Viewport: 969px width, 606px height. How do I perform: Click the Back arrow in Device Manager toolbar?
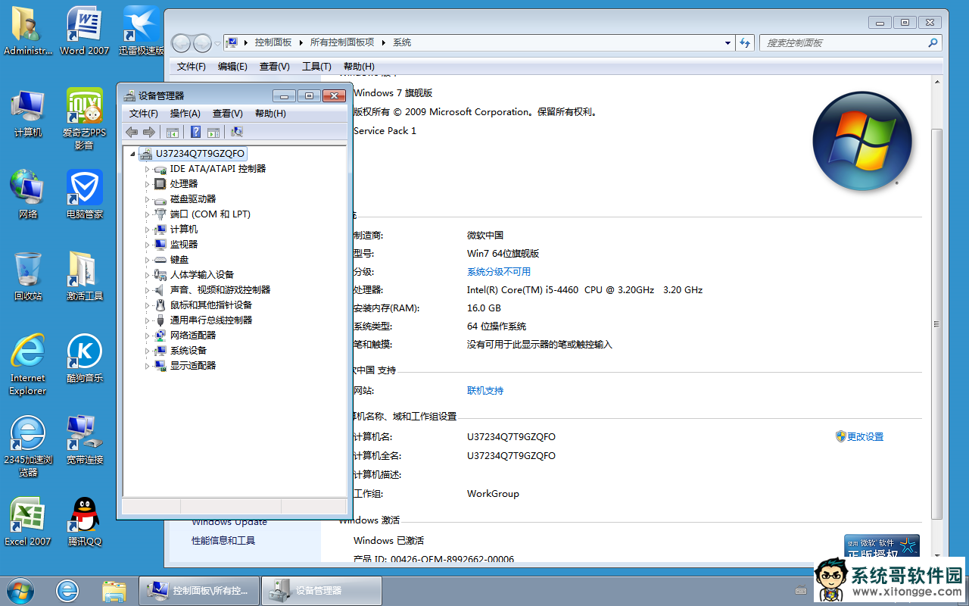point(132,132)
